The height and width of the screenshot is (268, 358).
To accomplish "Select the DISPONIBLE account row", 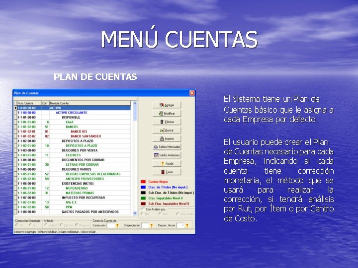I will pos(73,117).
